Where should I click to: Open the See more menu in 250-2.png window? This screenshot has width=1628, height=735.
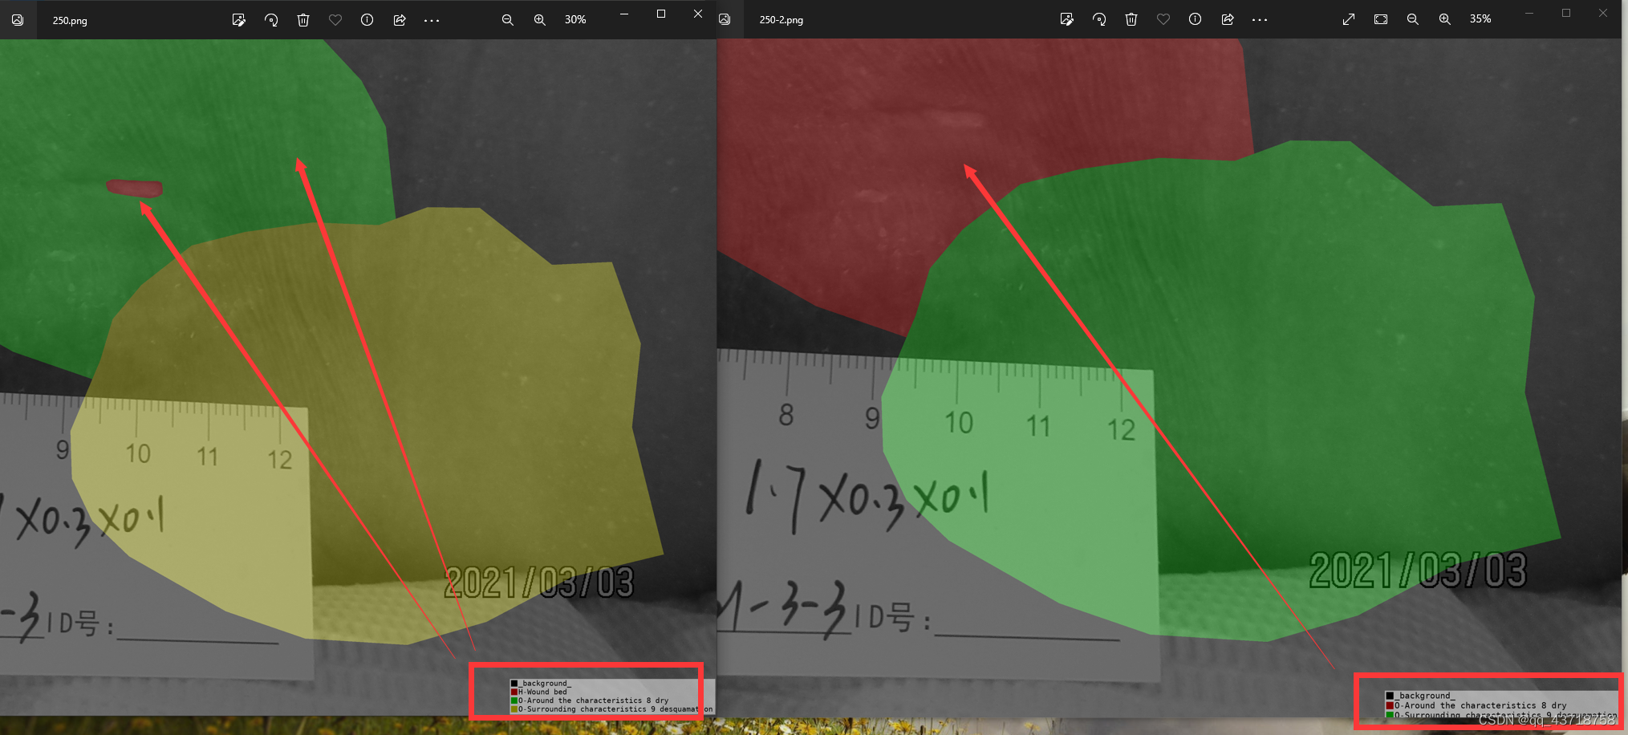(1260, 19)
